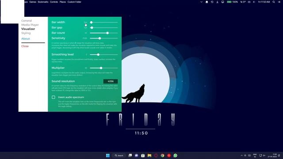Open the Bookmarks menu in top bar
The image size is (283, 159).
pos(43,2)
